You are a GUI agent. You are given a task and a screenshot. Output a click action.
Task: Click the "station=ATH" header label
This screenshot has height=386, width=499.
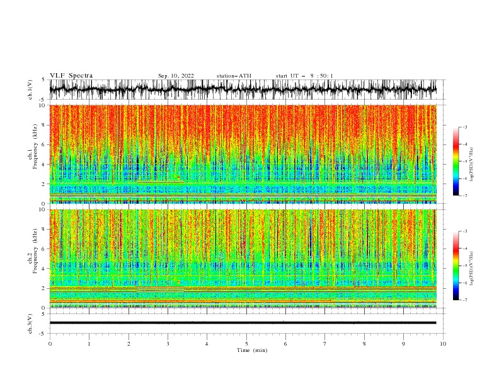click(234, 76)
